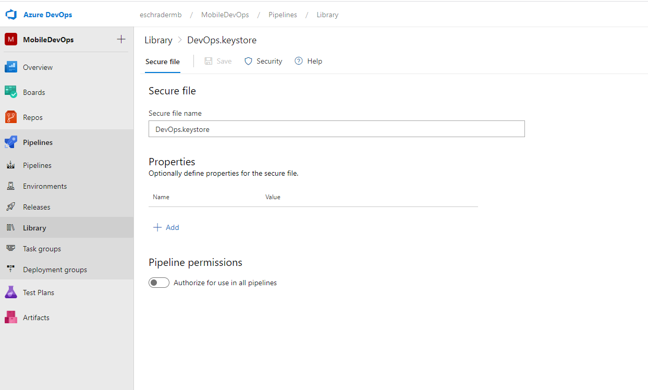648x390 pixels.
Task: Click the Deployment groups icon
Action: pyautogui.click(x=10, y=270)
